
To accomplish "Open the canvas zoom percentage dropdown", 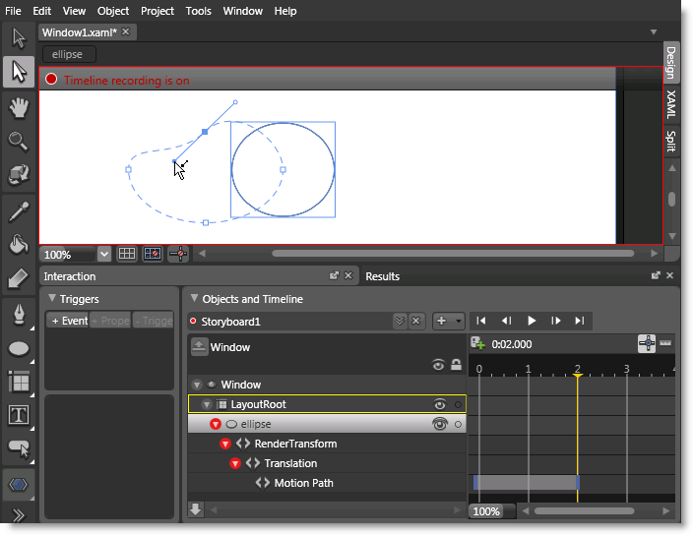I will (104, 254).
